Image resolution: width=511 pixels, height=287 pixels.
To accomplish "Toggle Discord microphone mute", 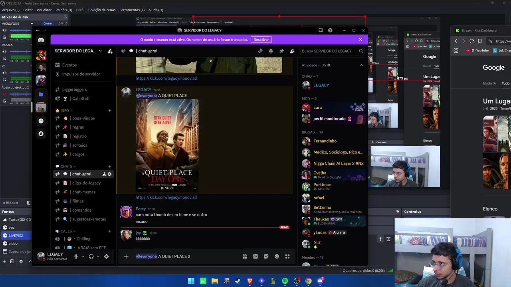I will pos(76,256).
